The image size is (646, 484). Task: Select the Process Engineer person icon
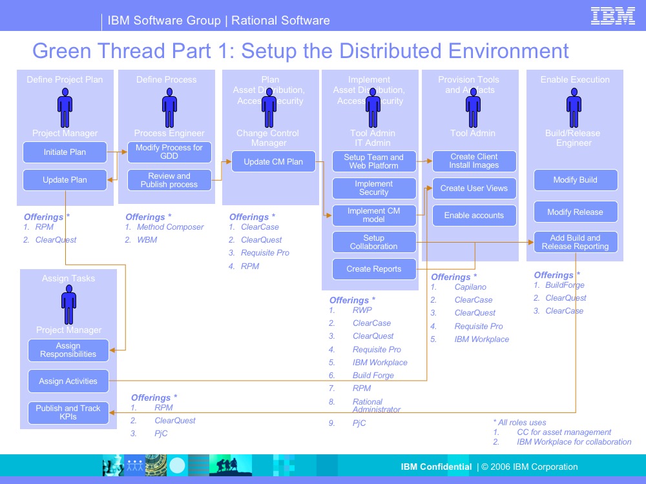point(169,108)
